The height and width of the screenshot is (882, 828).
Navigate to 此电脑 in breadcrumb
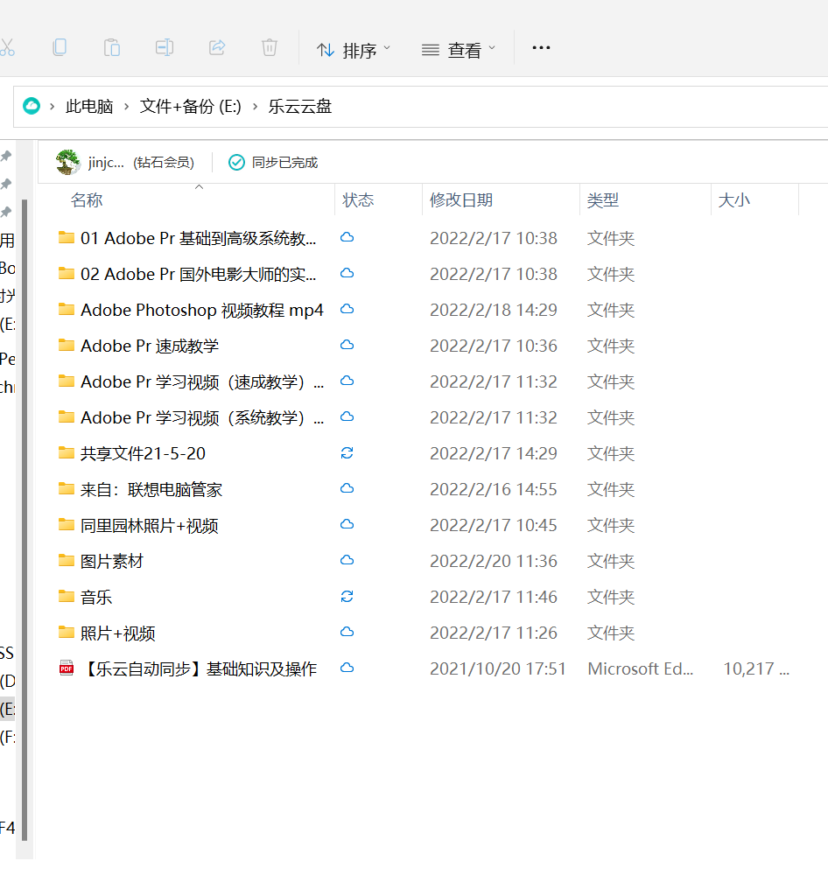click(x=89, y=107)
